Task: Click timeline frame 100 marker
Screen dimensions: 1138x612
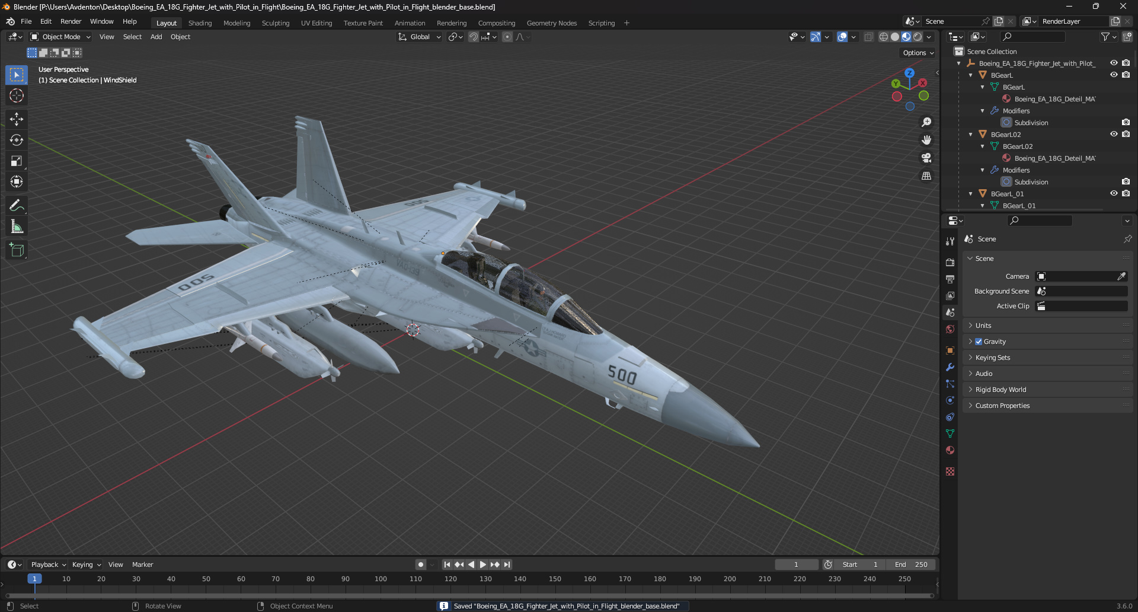Action: coord(381,579)
